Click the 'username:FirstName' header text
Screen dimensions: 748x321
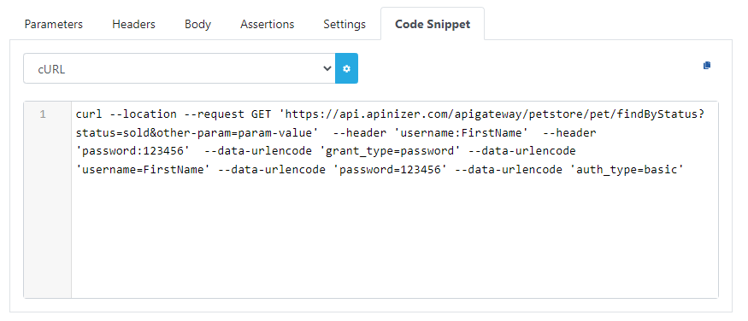coord(461,133)
